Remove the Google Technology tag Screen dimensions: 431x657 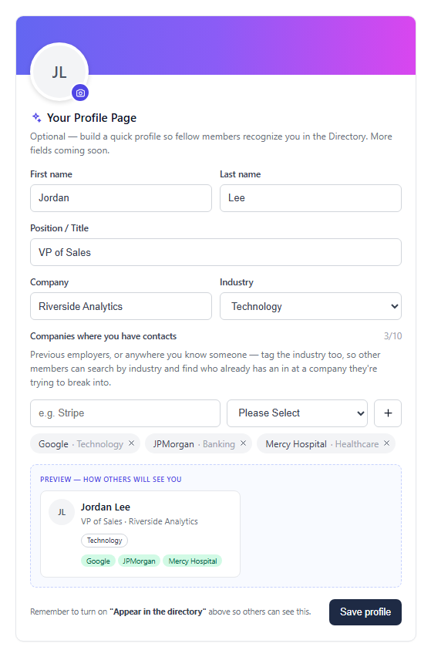pyautogui.click(x=132, y=443)
